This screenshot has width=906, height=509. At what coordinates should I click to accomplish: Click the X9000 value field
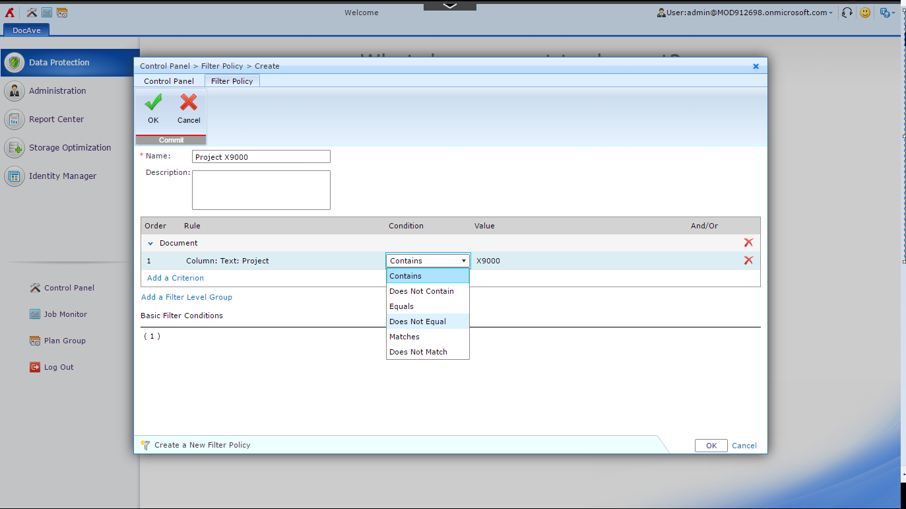tap(488, 261)
